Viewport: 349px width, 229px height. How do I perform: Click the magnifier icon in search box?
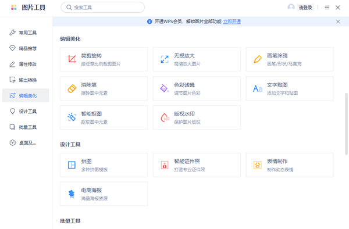(x=69, y=8)
